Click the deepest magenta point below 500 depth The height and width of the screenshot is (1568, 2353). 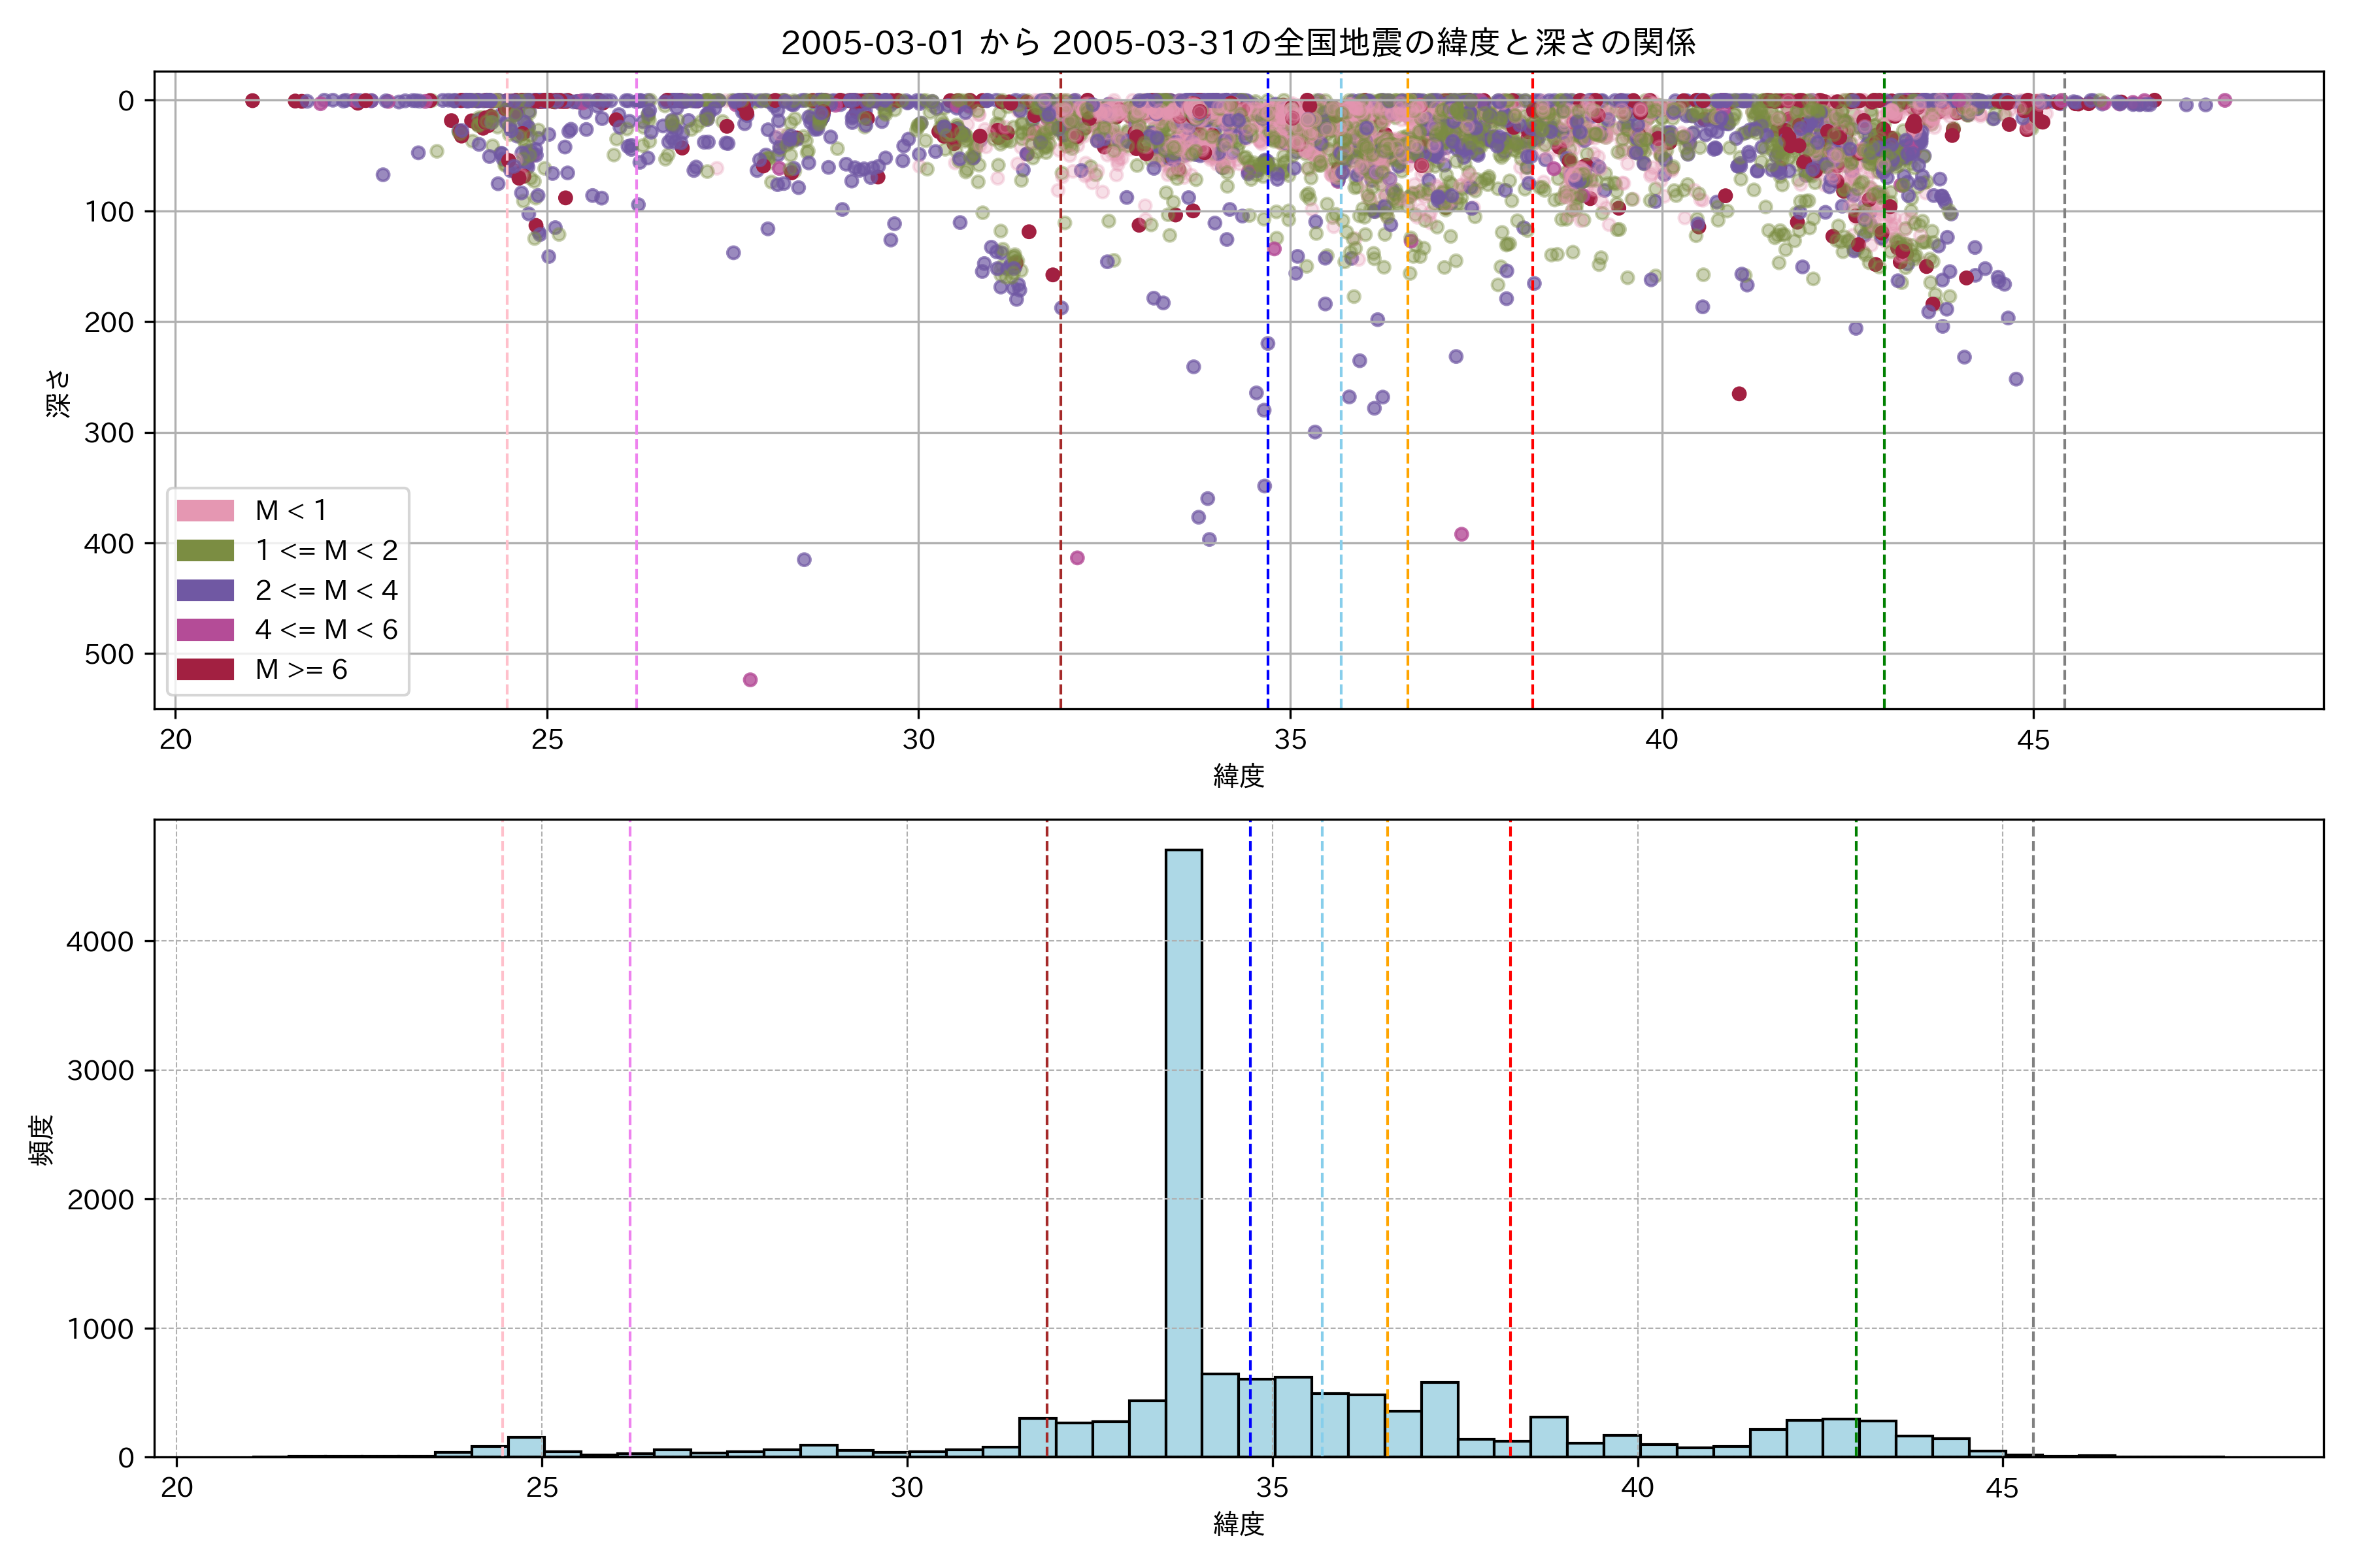[750, 680]
